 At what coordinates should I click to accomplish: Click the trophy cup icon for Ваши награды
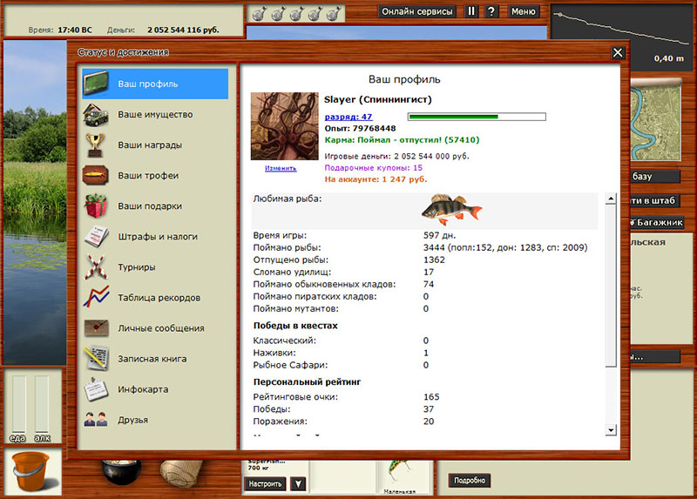coord(96,145)
